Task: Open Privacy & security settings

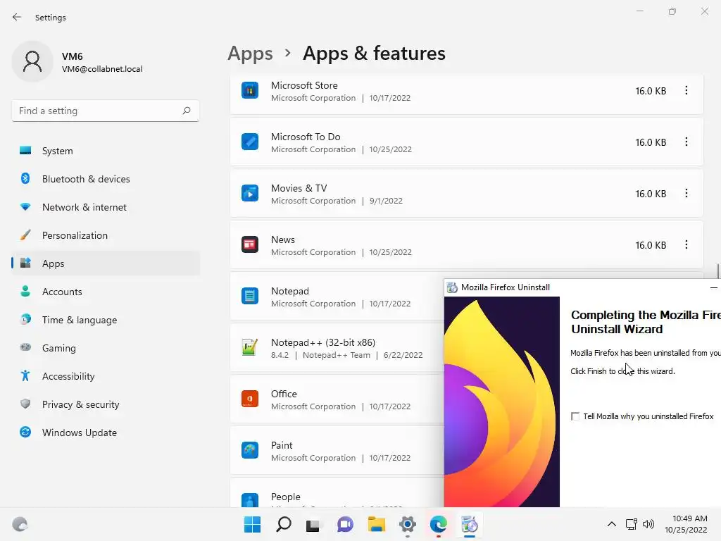Action: [106, 404]
